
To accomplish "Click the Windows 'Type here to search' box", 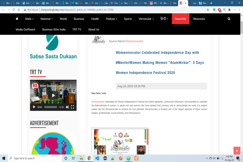I will click(x=35, y=158).
